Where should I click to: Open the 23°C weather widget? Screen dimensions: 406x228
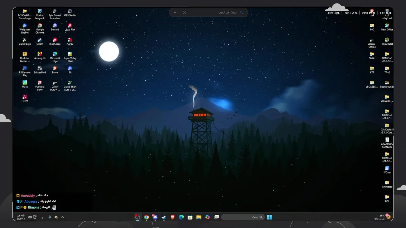[x=383, y=217]
